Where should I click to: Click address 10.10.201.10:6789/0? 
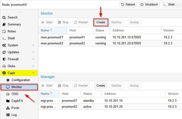coord(127,37)
